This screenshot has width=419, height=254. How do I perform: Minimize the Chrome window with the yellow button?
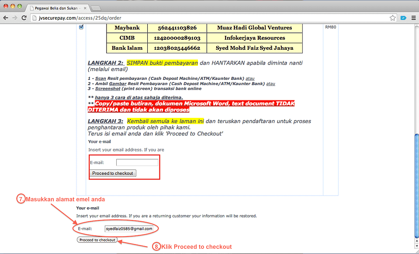(x=13, y=6)
